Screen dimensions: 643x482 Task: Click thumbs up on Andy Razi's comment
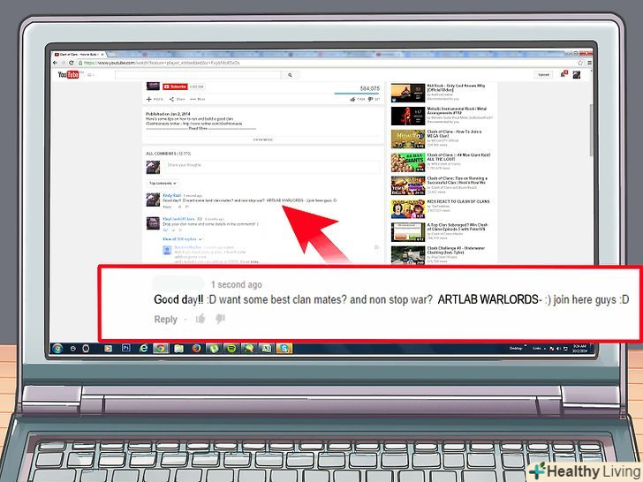179,207
